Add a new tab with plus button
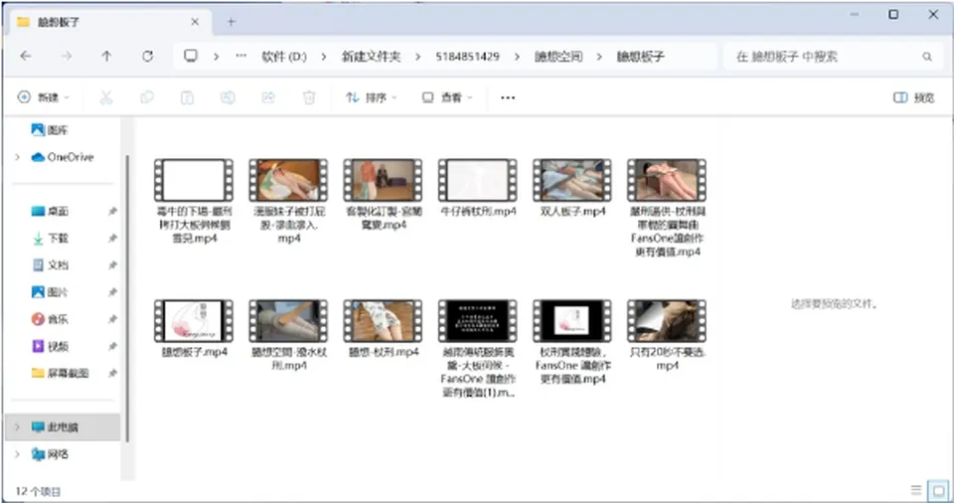The height and width of the screenshot is (503, 954). (232, 22)
